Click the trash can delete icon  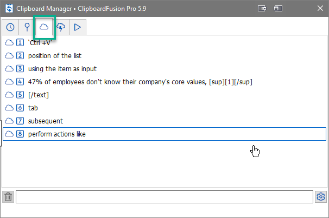click(x=8, y=197)
